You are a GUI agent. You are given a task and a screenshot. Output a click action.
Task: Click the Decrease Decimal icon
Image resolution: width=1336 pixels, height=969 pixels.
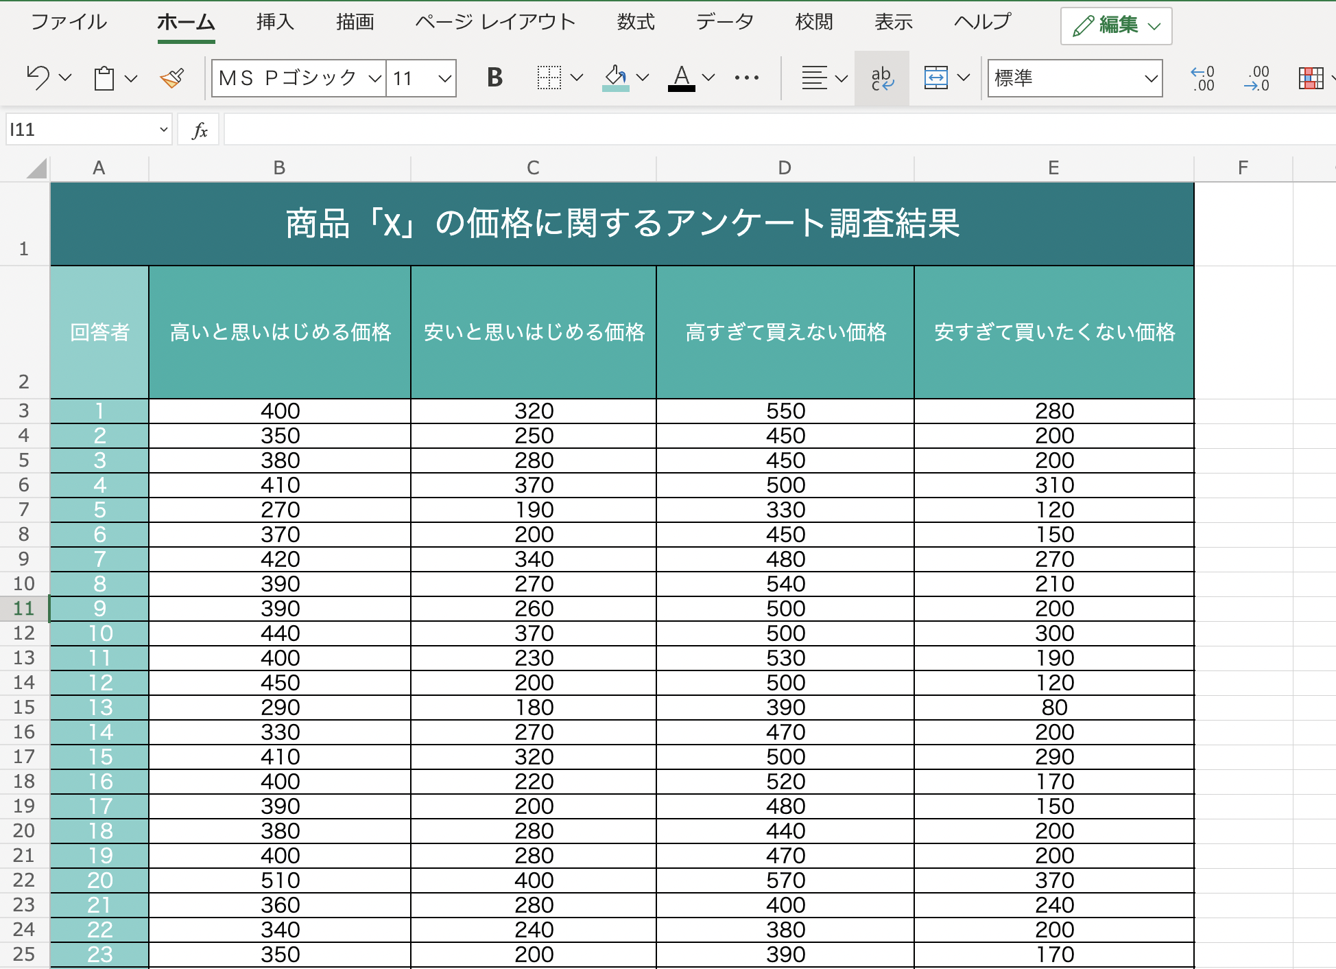1256,78
